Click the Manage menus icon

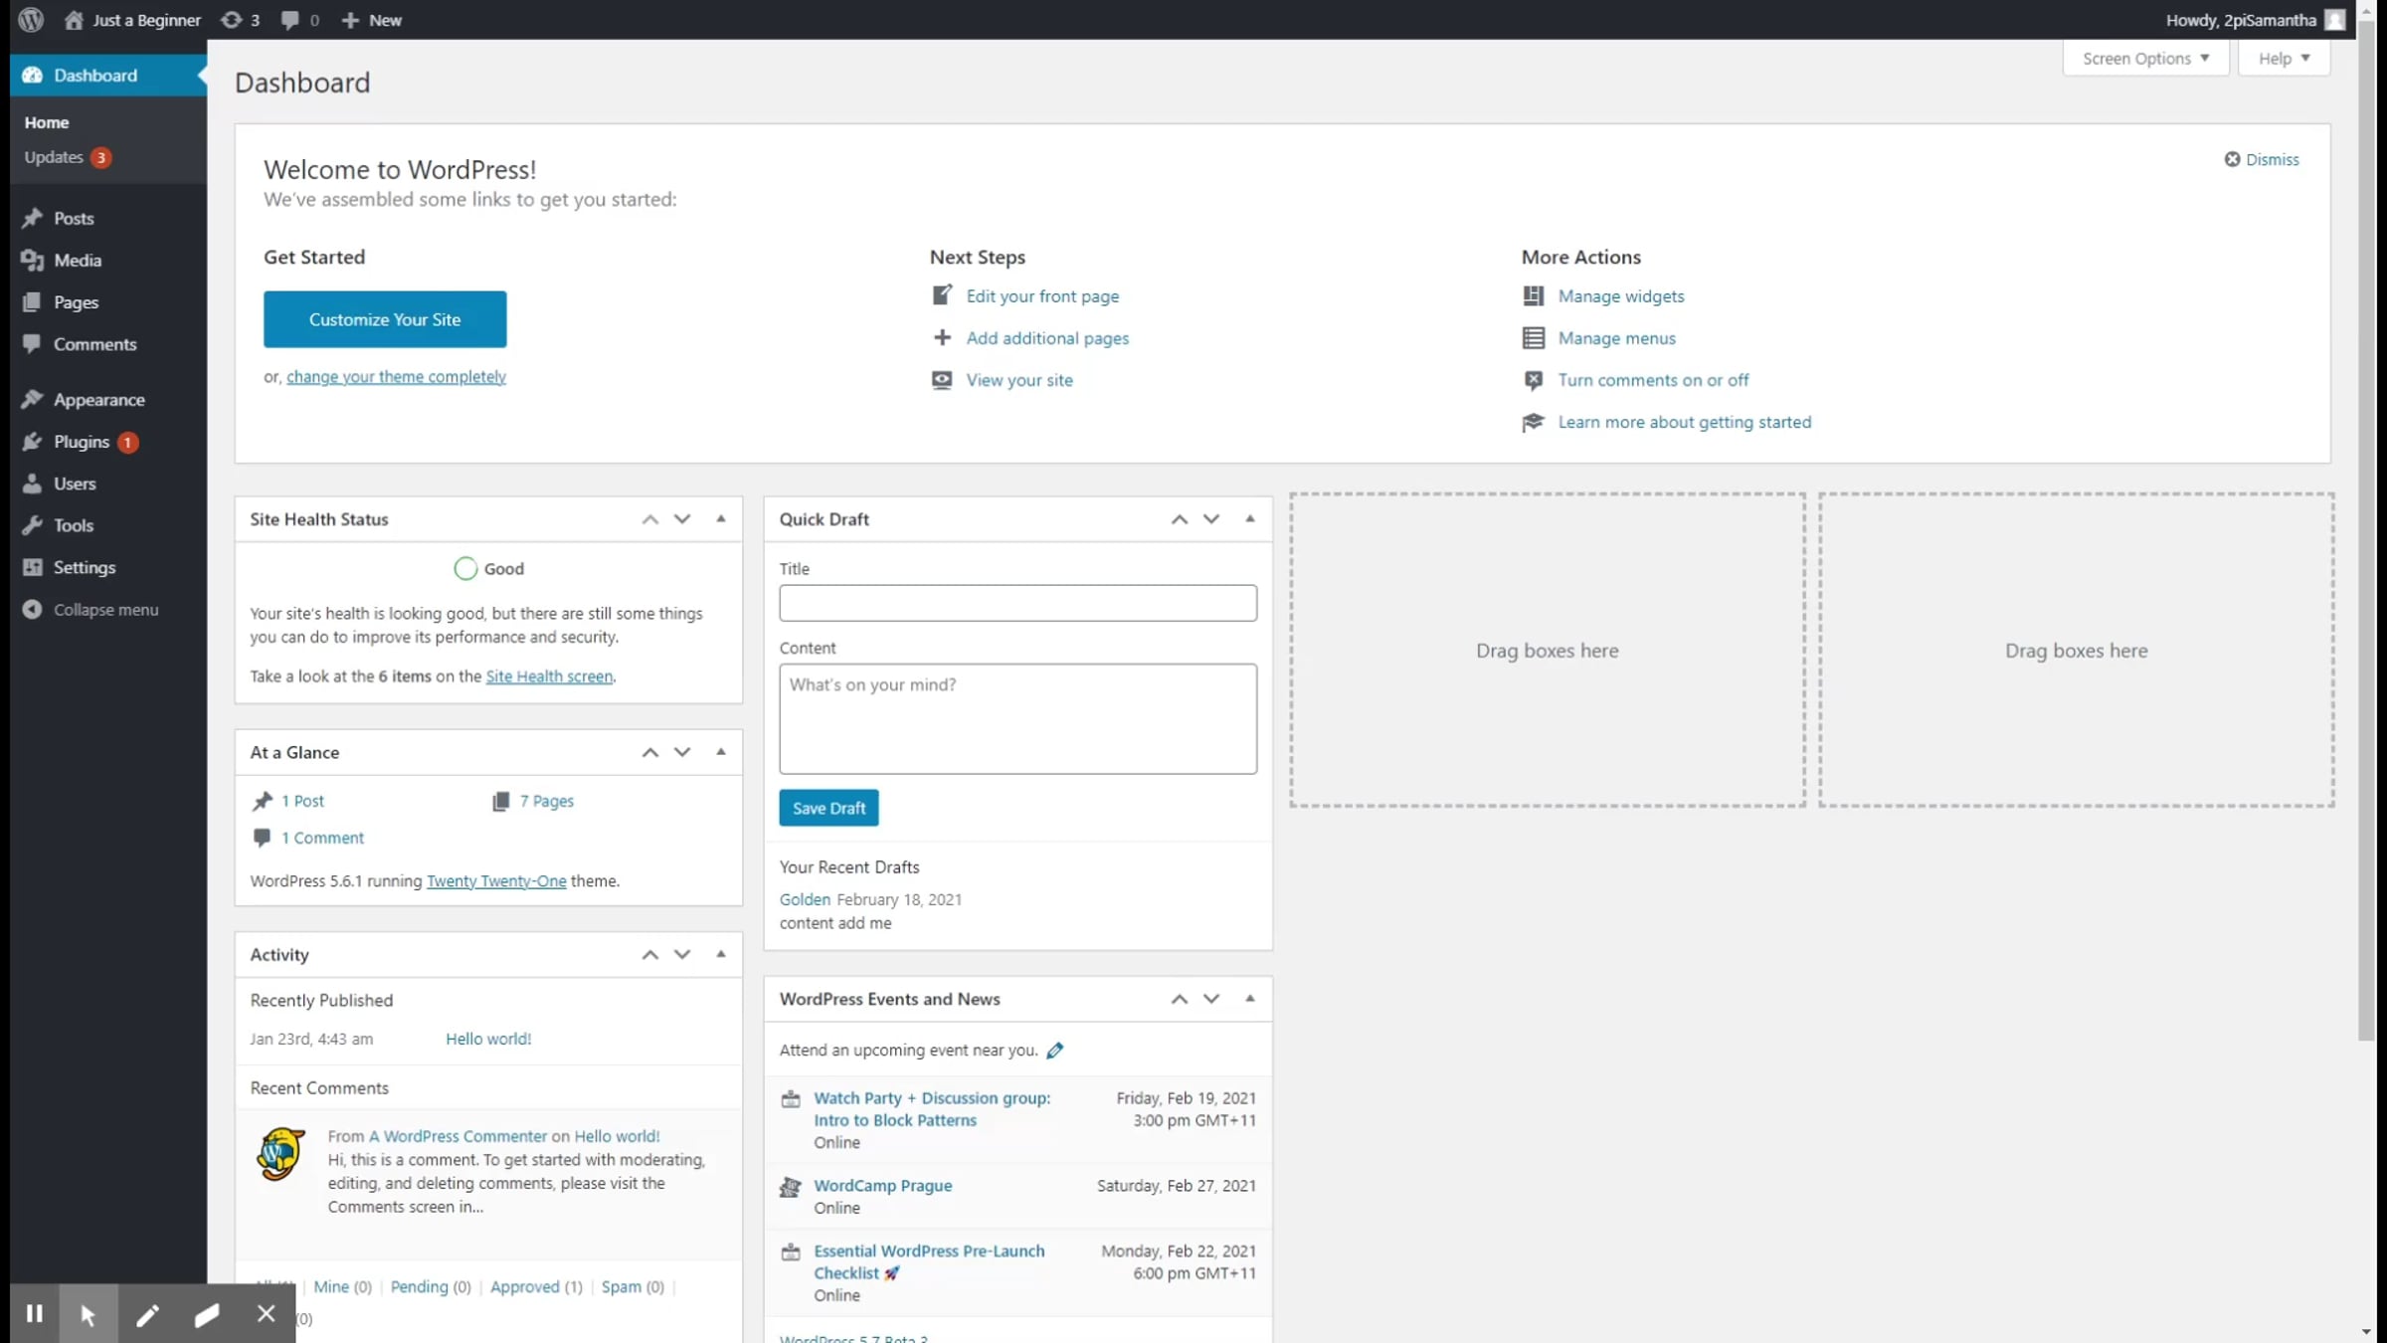(1534, 338)
